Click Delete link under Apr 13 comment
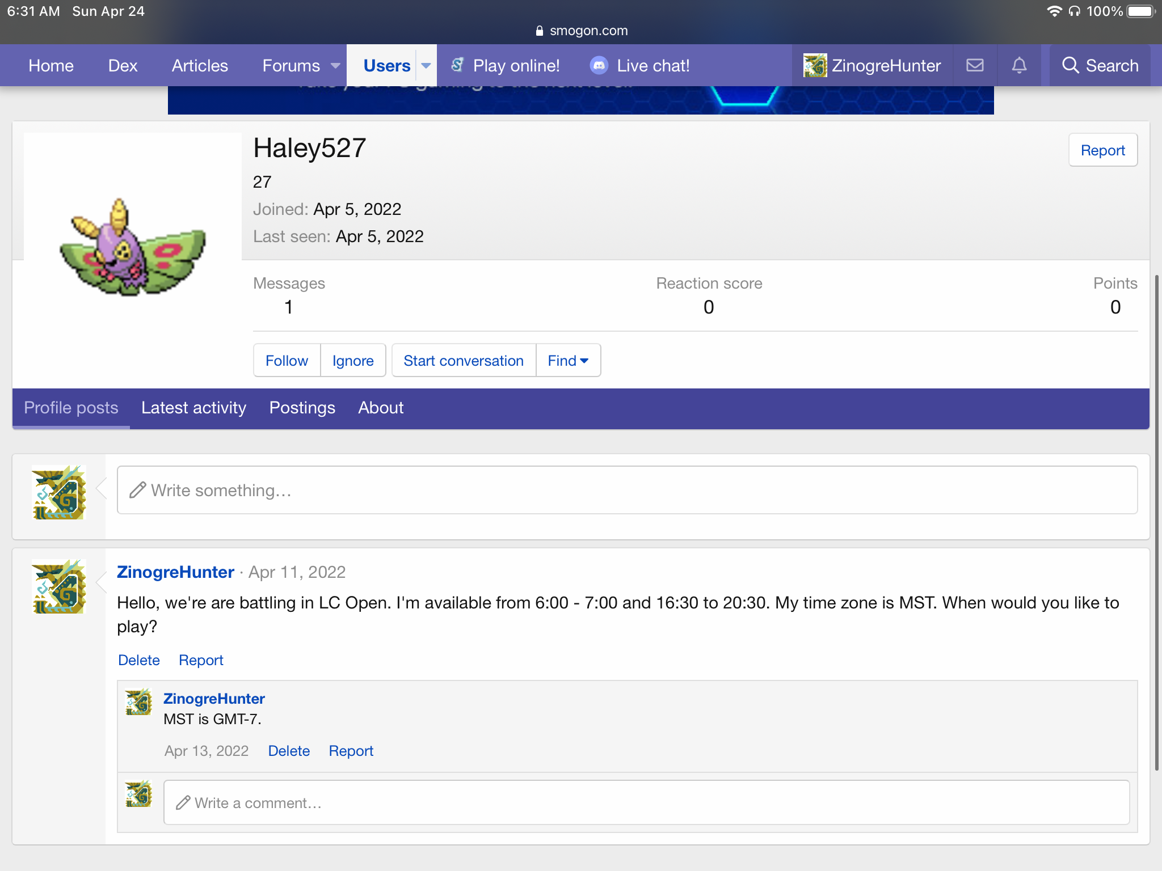 click(289, 751)
